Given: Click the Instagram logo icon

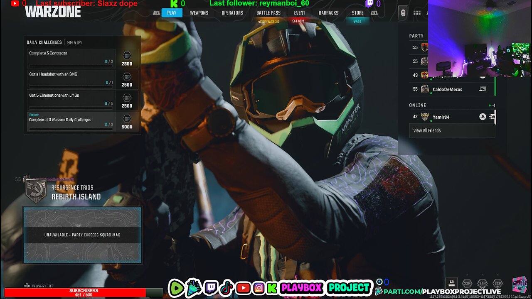Looking at the screenshot, I should pos(259,288).
